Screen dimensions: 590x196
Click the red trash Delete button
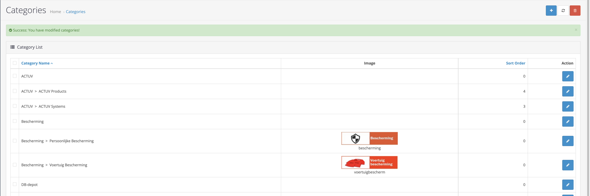pos(575,10)
